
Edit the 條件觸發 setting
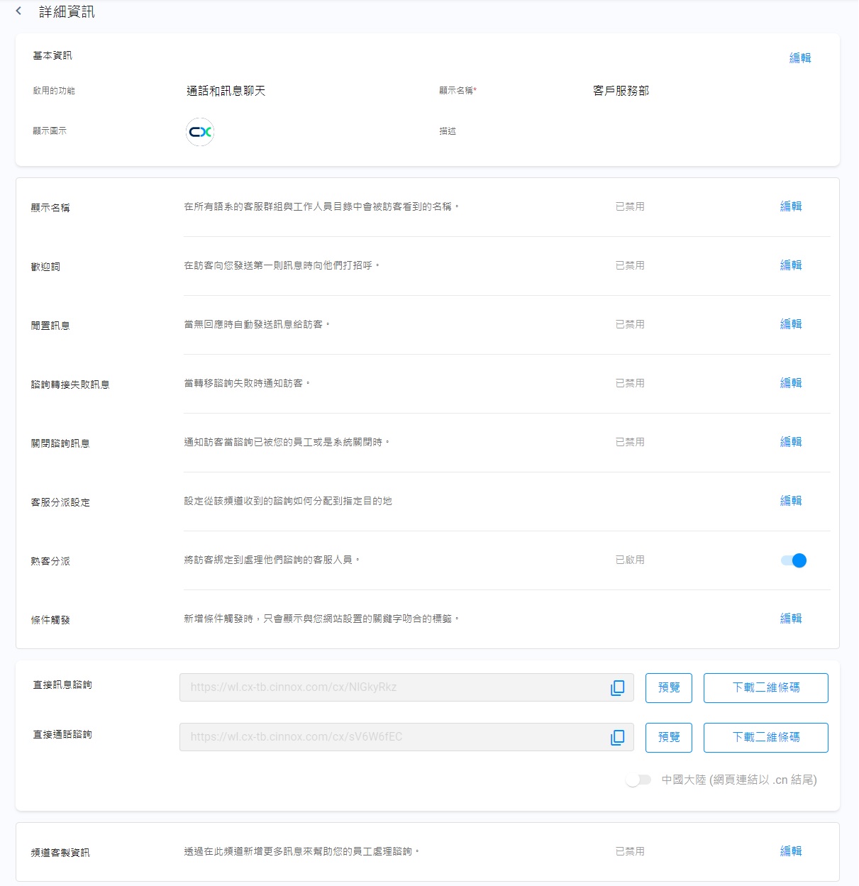(x=791, y=619)
